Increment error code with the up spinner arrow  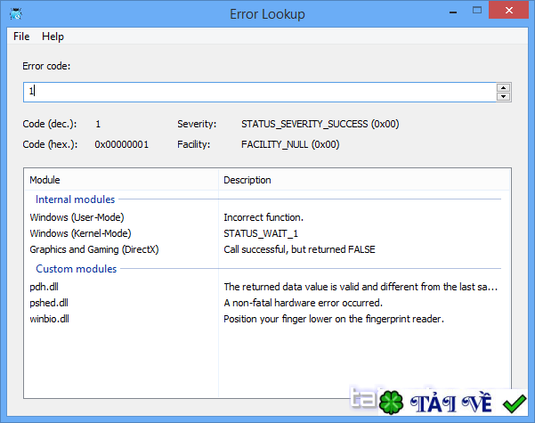point(503,87)
